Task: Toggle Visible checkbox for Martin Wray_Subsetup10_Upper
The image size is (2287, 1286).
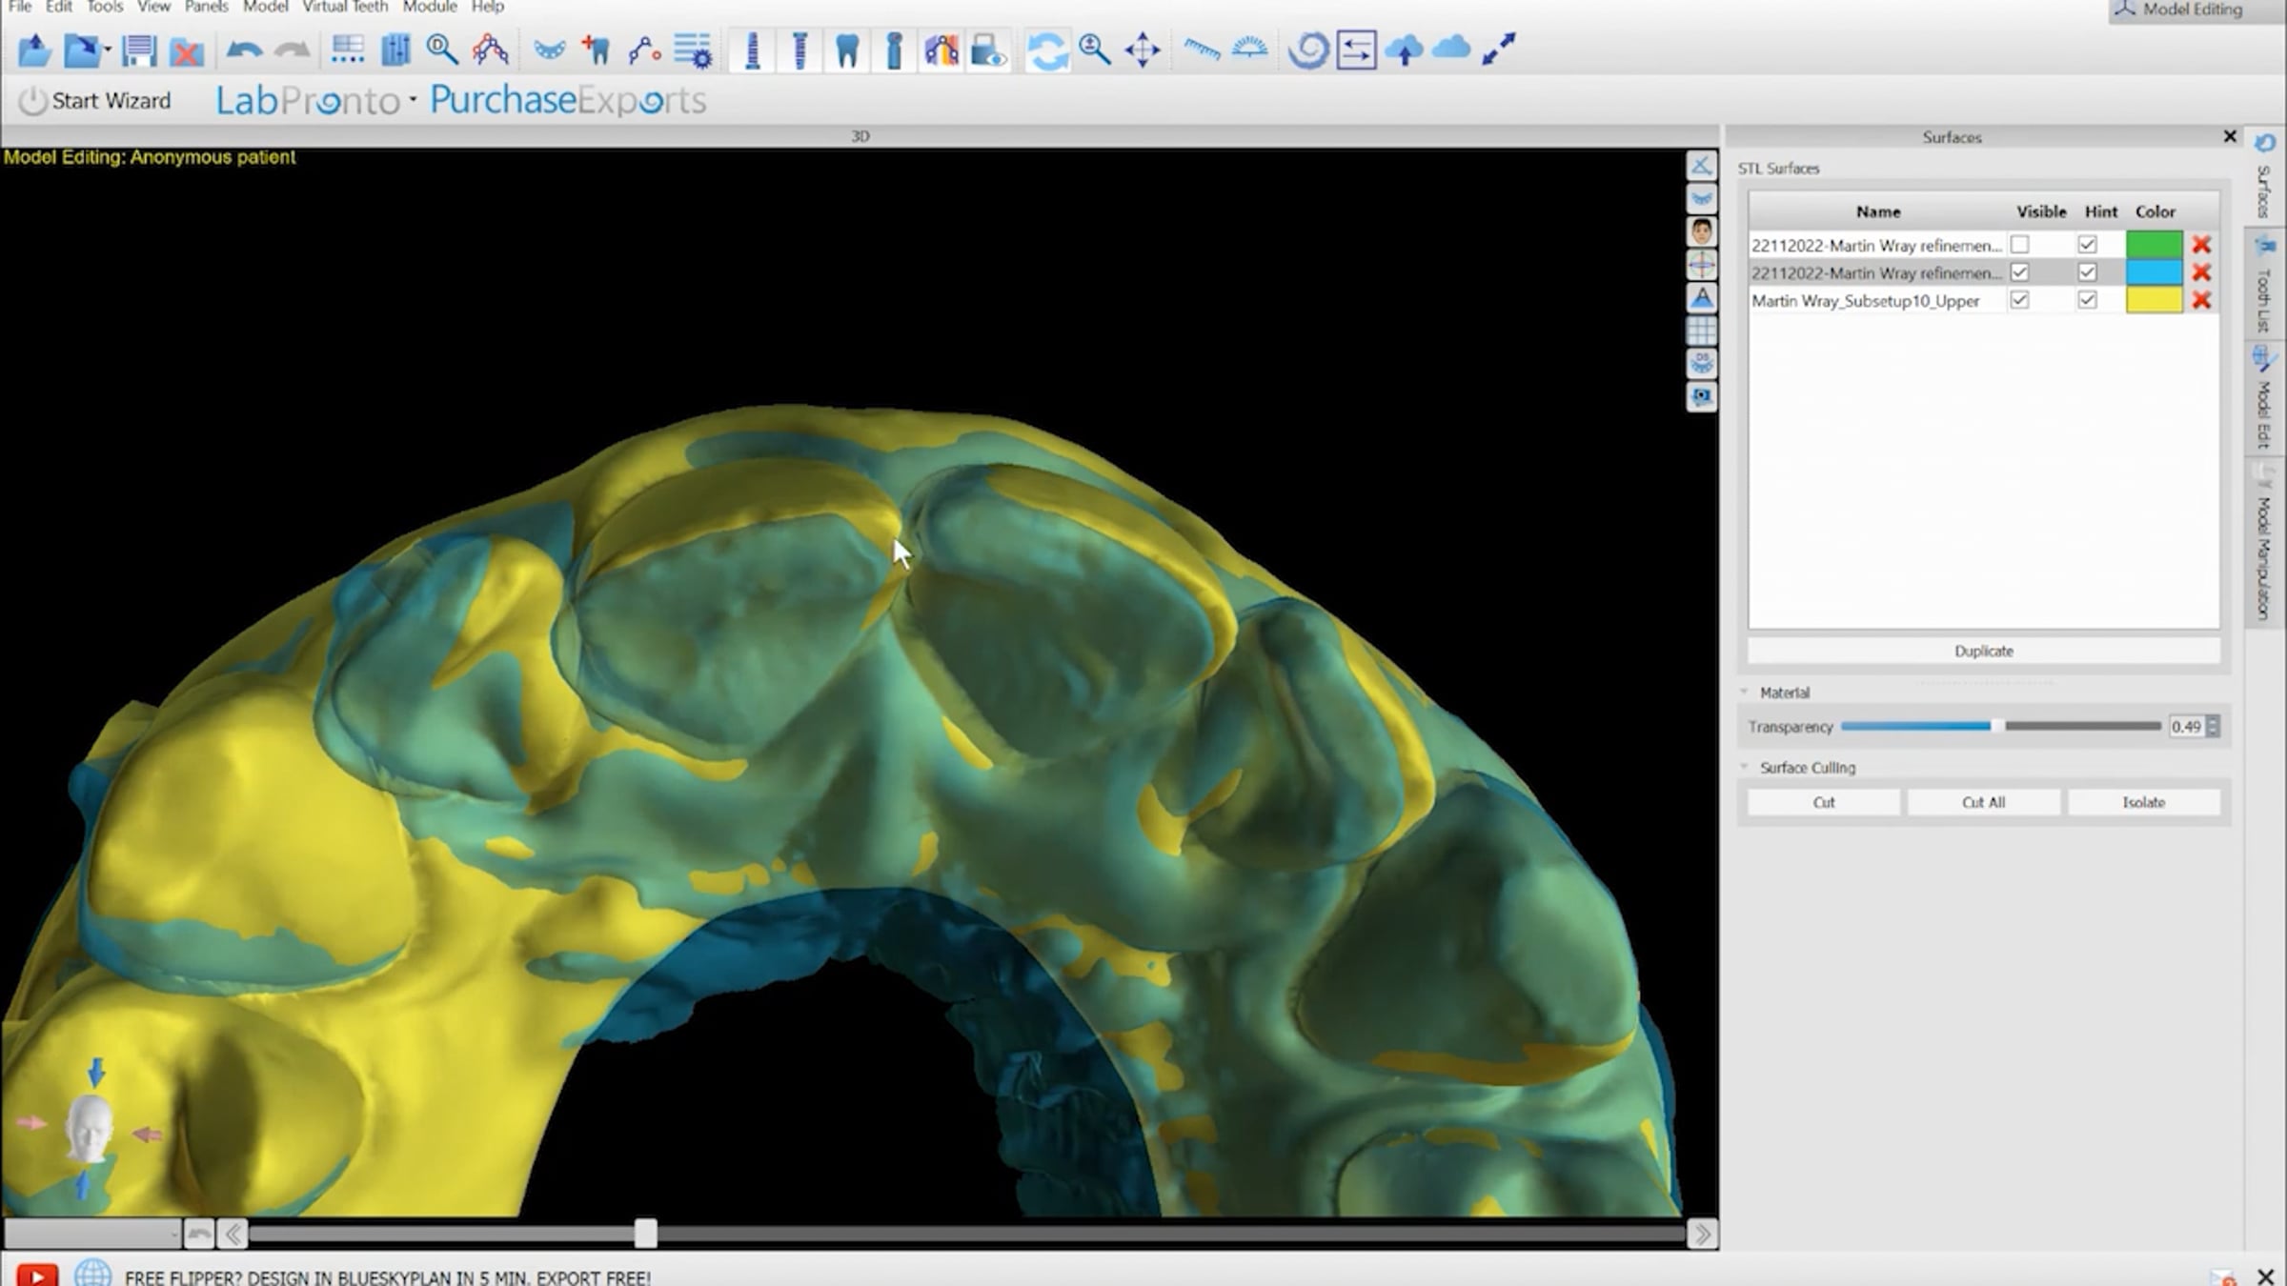Action: click(2019, 300)
